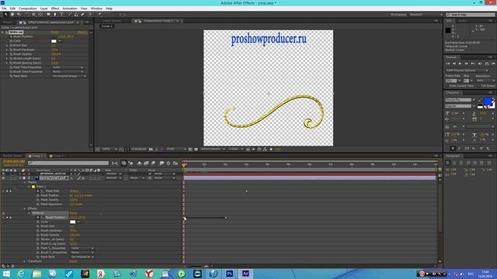Select the Eraser tool
Image resolution: width=497 pixels, height=279 pixels.
83,14
